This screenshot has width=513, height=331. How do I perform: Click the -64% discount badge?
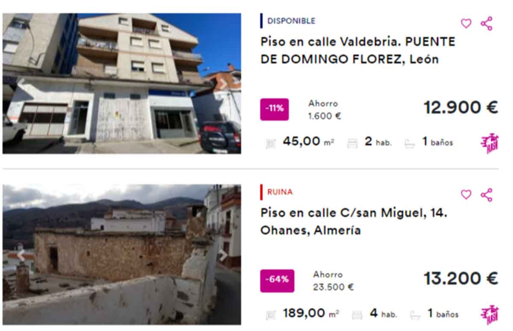(x=277, y=281)
